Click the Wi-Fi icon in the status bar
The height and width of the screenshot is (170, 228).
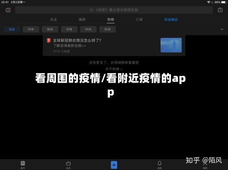(x=209, y=2)
